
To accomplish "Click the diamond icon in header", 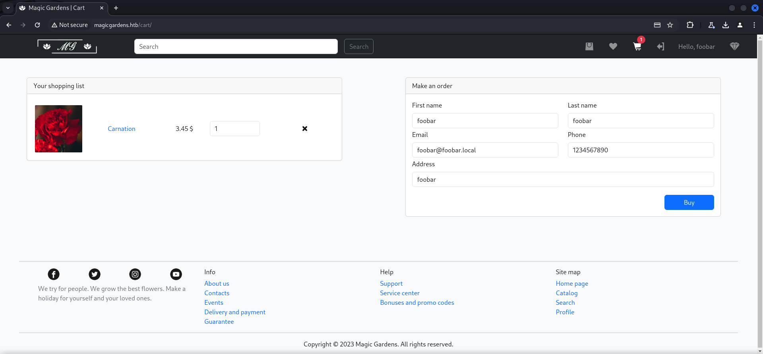I will point(734,46).
